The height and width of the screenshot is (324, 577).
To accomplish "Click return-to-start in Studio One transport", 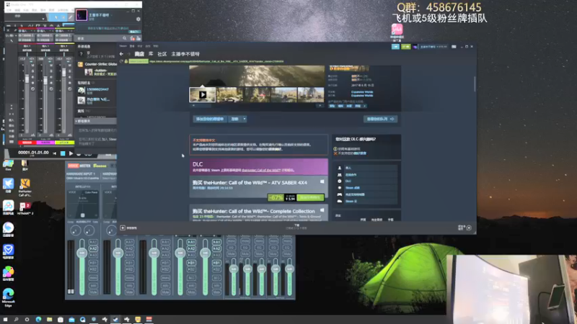I will [55, 153].
